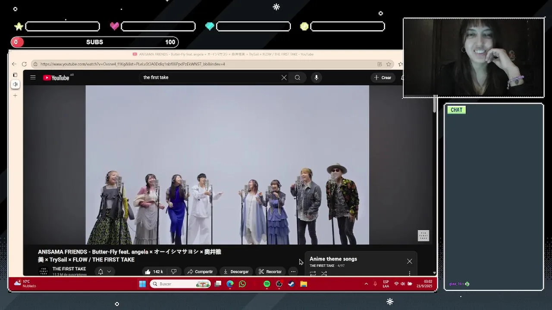Open the ESP LAA language selector
This screenshot has height=310, width=552.
(x=386, y=284)
